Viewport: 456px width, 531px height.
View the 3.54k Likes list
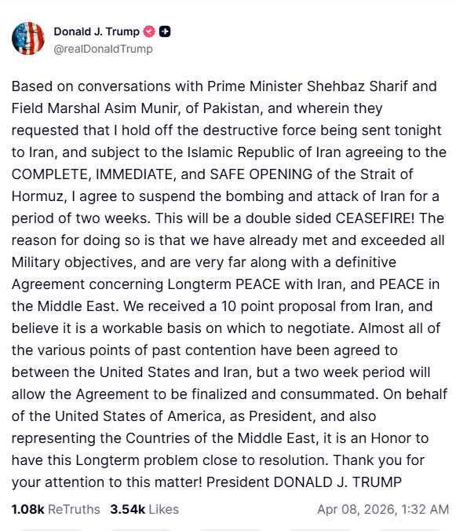click(144, 509)
